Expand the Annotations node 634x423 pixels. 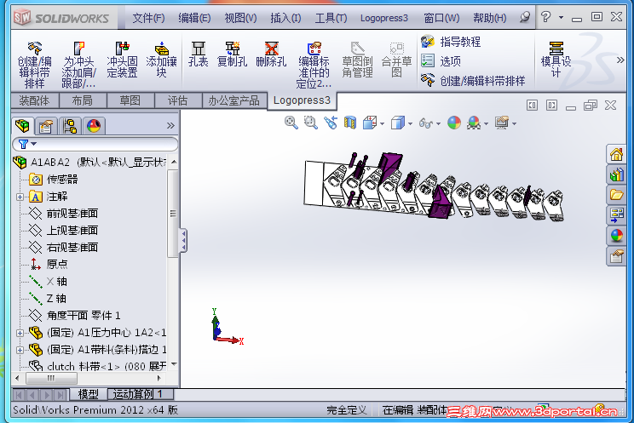point(20,197)
